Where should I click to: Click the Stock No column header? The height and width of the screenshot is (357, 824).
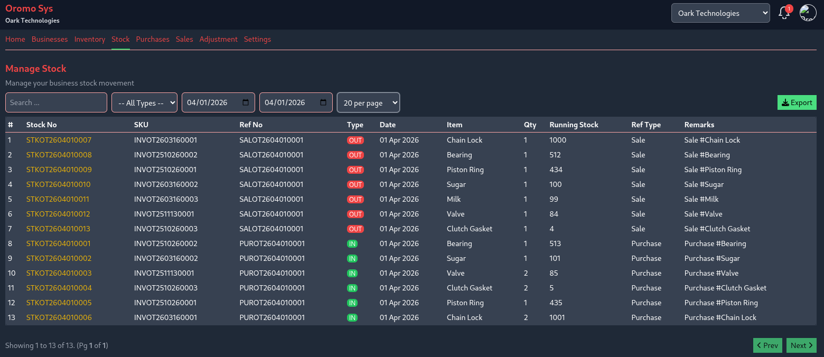(x=41, y=125)
